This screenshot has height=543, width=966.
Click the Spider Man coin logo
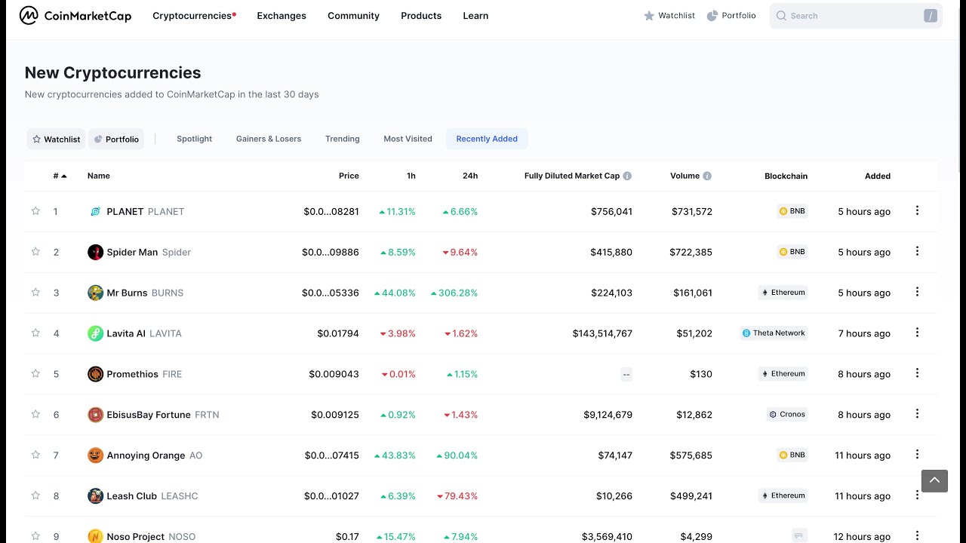[95, 253]
